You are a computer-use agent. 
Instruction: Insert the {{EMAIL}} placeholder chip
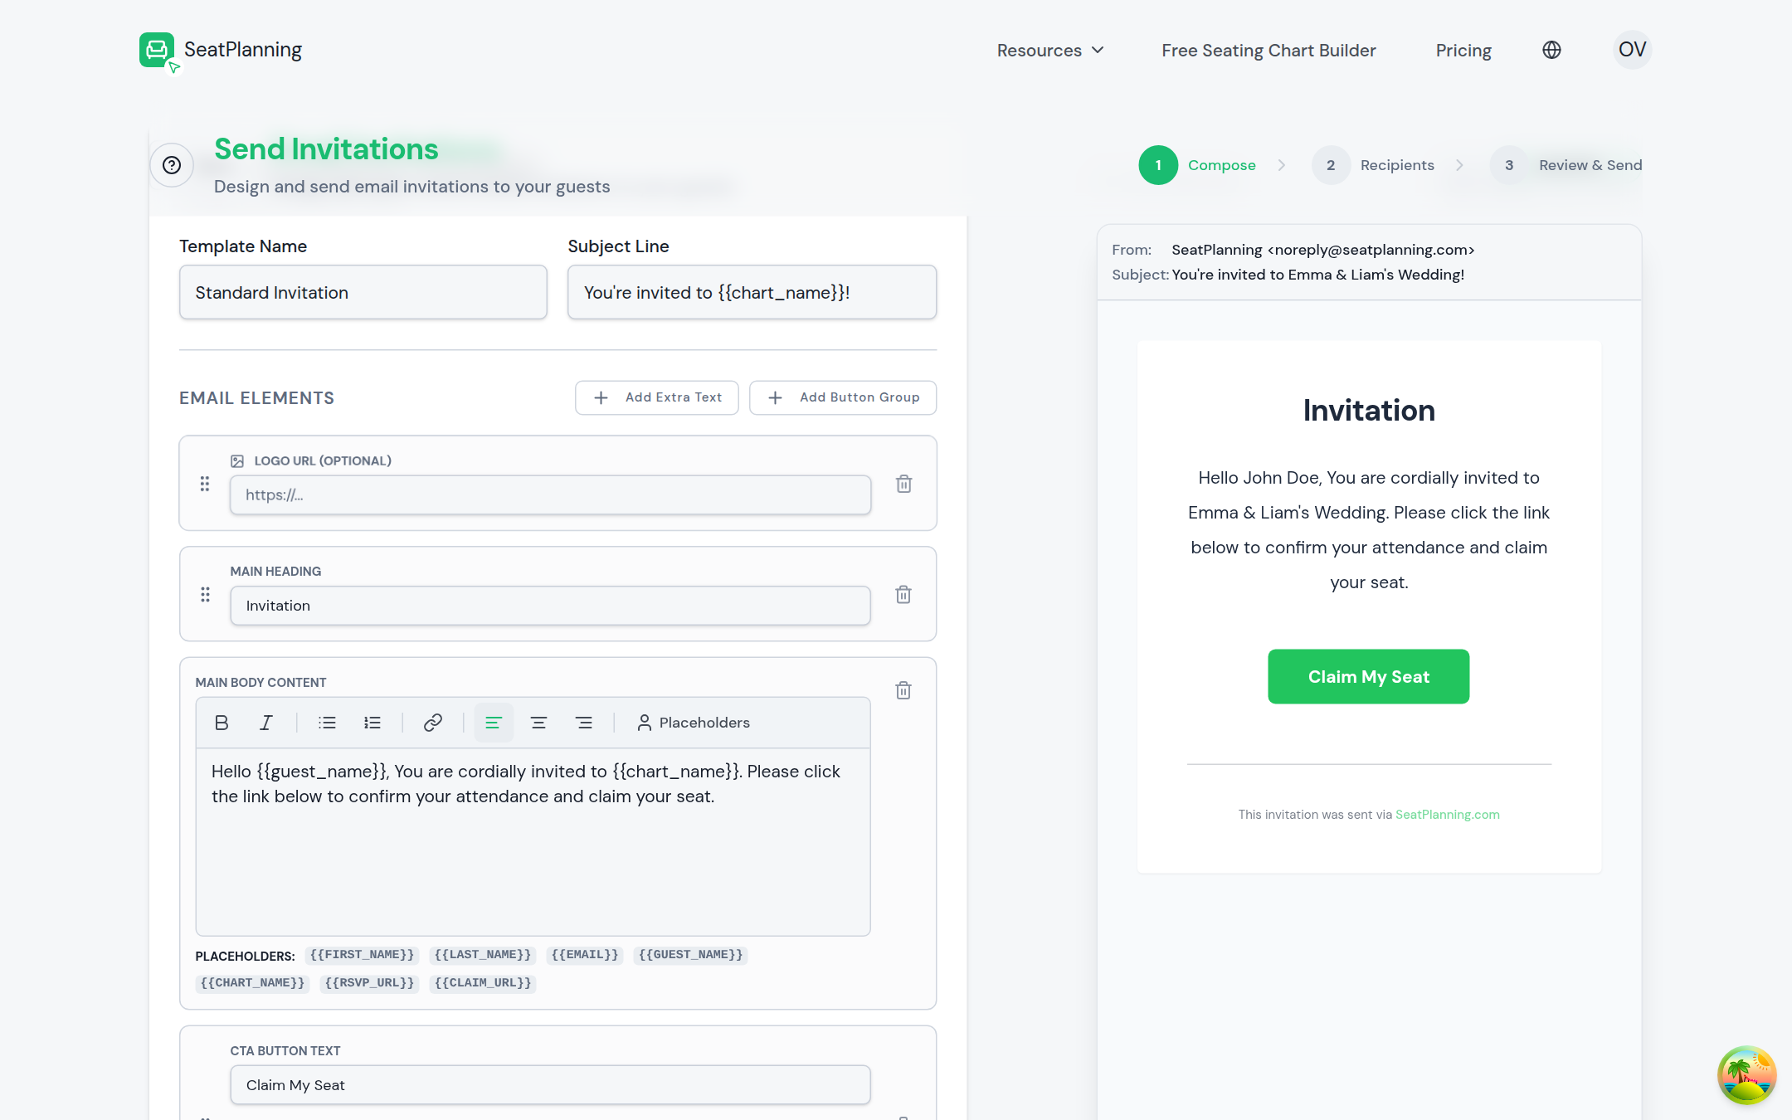(x=585, y=955)
